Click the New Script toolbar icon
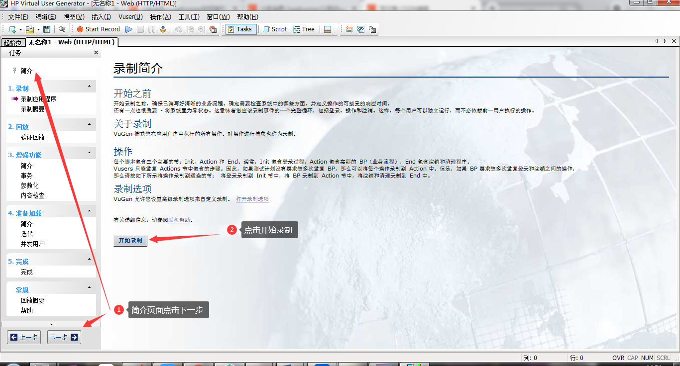680x366 pixels. pyautogui.click(x=12, y=29)
